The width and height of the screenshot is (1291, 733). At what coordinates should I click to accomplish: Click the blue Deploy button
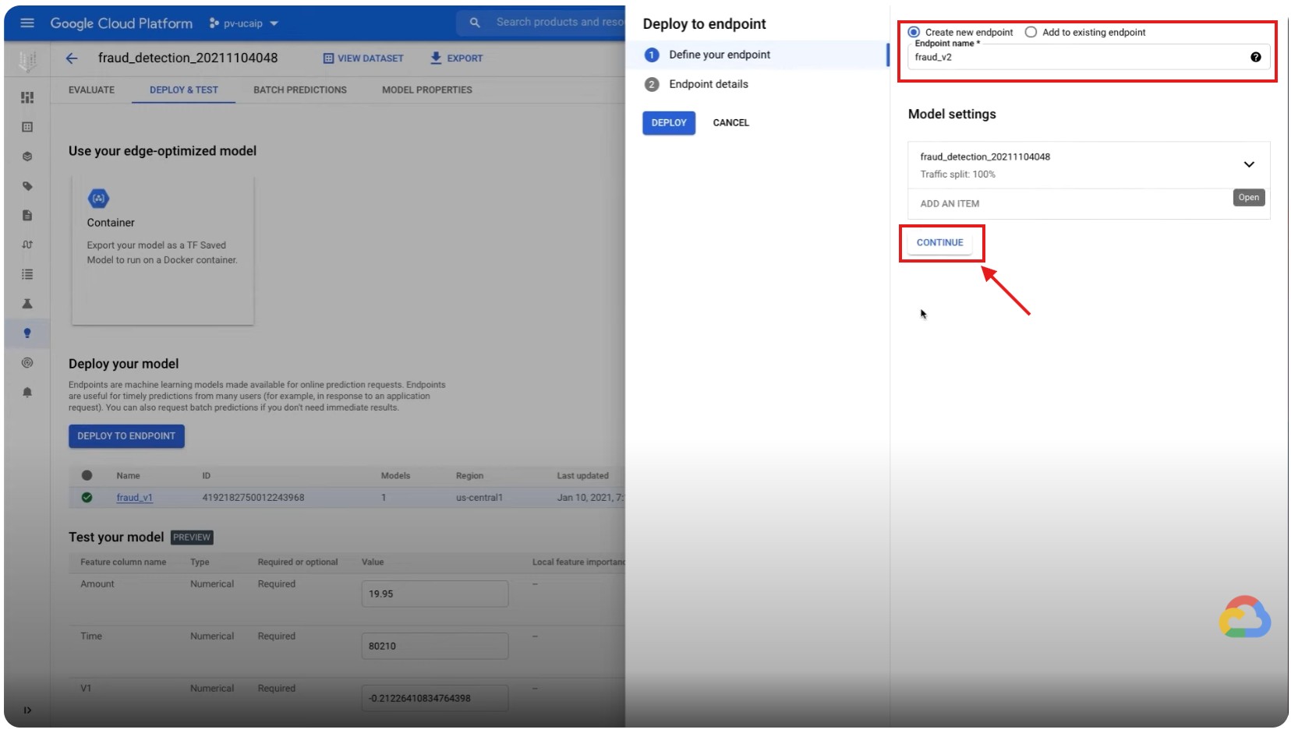[668, 123]
